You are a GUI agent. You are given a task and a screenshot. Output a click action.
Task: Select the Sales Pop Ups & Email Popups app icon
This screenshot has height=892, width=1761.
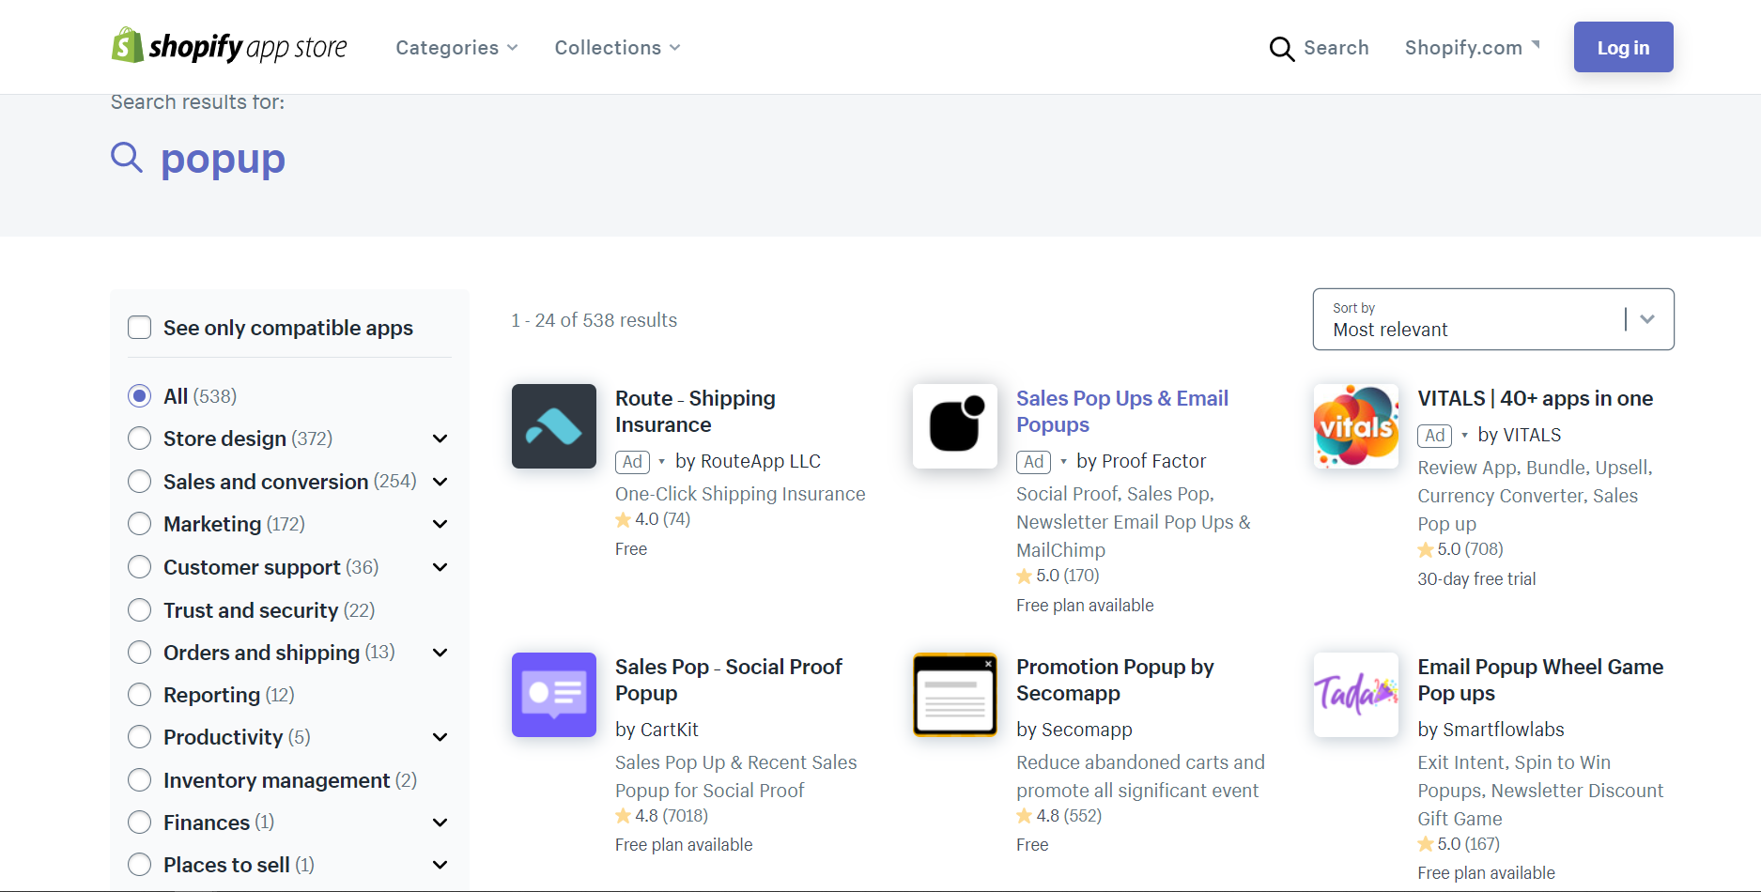tap(954, 426)
